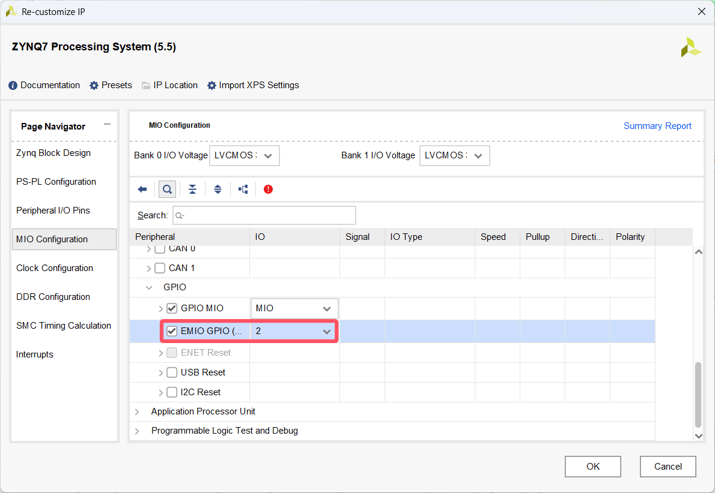
Task: Close the Re-customize IP dialog
Action: (x=702, y=11)
